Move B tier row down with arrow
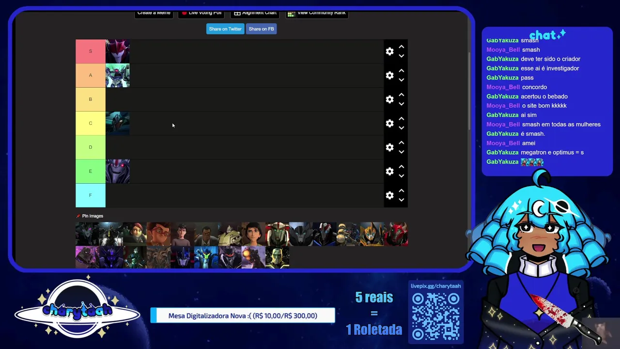This screenshot has height=349, width=620. [402, 104]
